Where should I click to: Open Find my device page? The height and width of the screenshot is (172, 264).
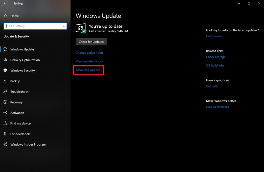coord(20,123)
